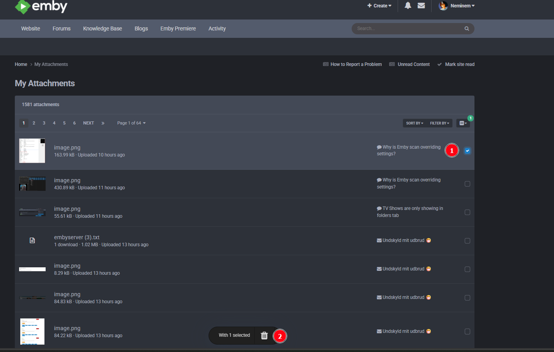The height and width of the screenshot is (352, 554).
Task: Open topic link on 163.99 kB image row
Action: click(409, 151)
